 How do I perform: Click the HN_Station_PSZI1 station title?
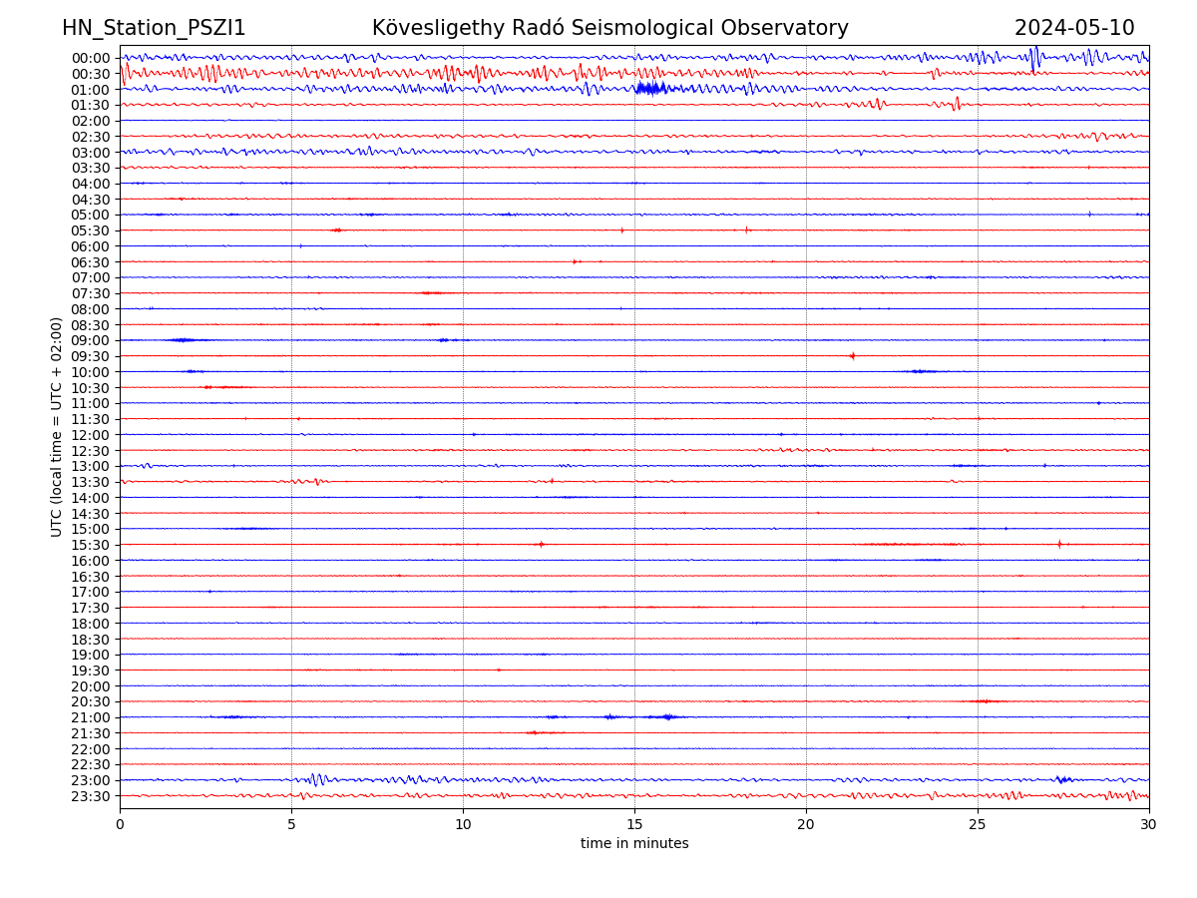point(154,29)
